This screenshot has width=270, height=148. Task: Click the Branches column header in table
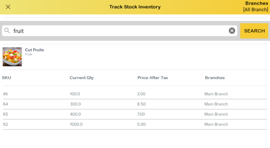(215, 78)
